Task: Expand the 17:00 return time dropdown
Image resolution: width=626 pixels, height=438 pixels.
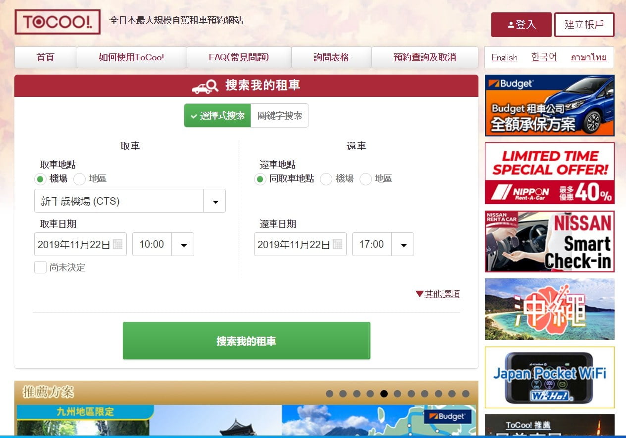Action: pos(403,244)
